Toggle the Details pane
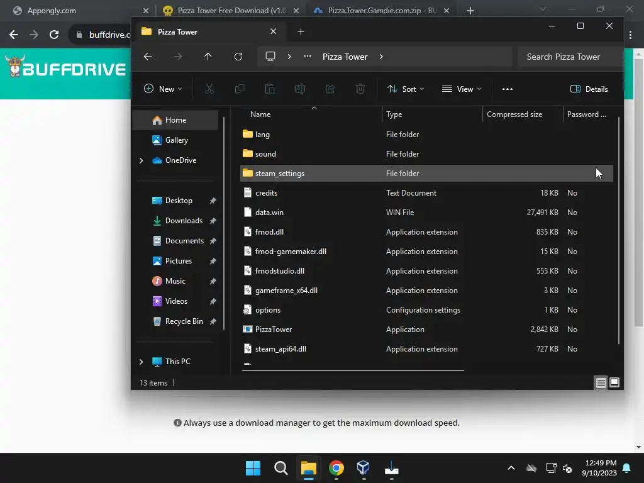Screen dimensions: 644x483 tap(589, 89)
